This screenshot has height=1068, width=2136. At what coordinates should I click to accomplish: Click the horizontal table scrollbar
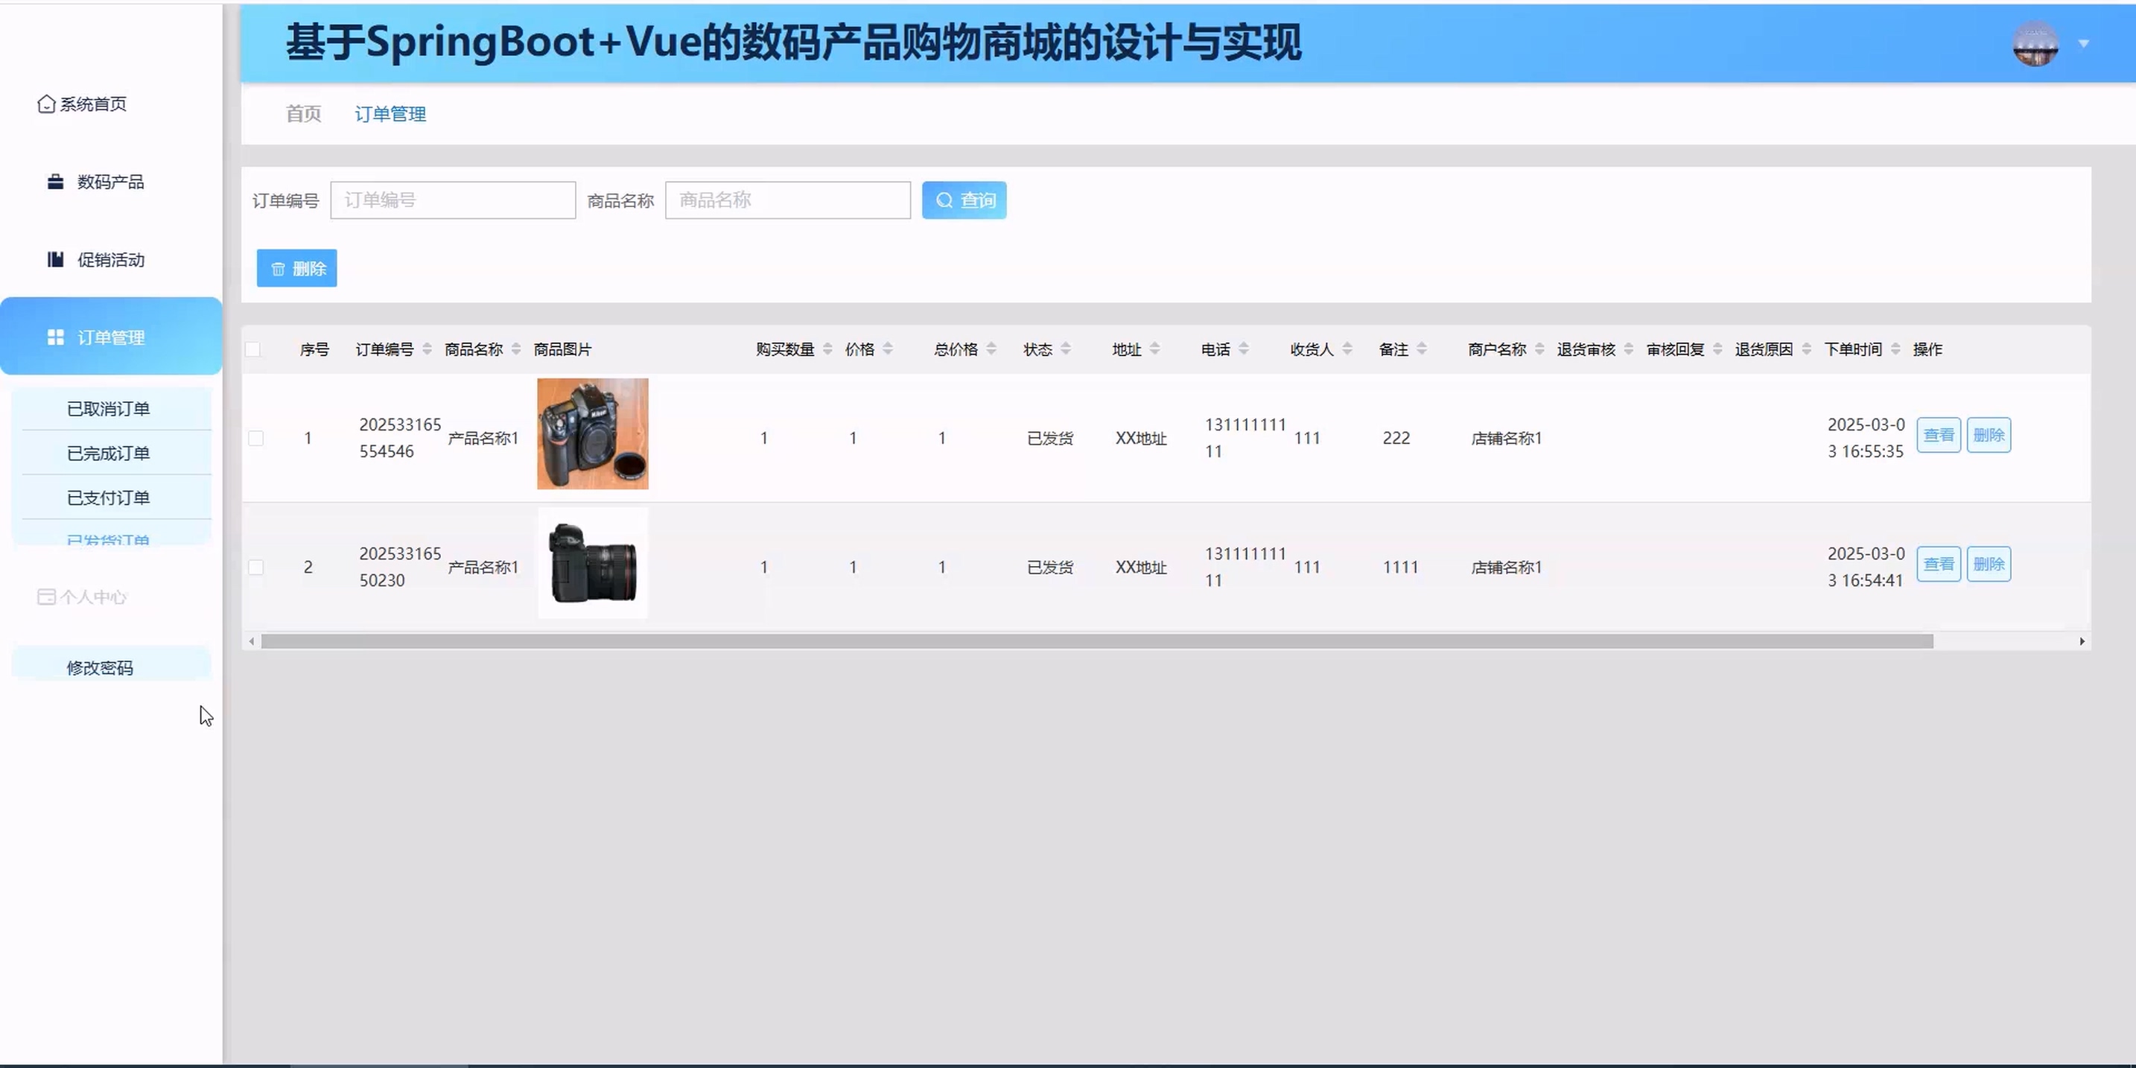[x=1096, y=641]
